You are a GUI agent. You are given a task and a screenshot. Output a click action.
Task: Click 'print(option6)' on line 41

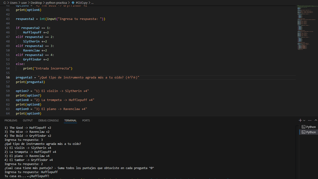point(29,10)
